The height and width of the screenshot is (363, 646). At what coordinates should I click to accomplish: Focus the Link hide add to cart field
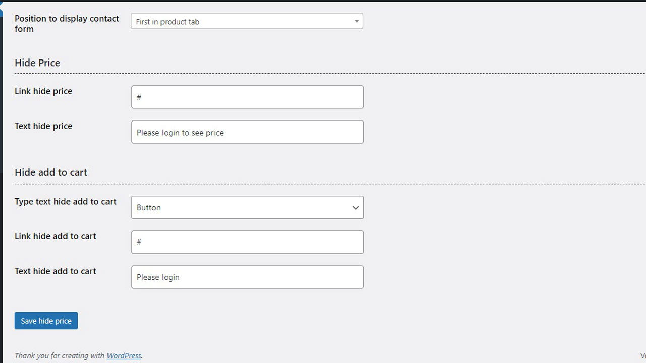click(247, 242)
